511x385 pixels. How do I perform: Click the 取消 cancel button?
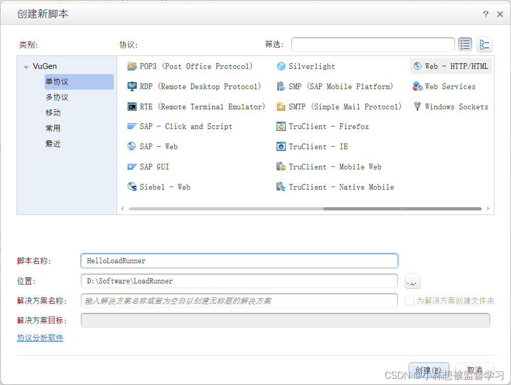[x=475, y=370]
